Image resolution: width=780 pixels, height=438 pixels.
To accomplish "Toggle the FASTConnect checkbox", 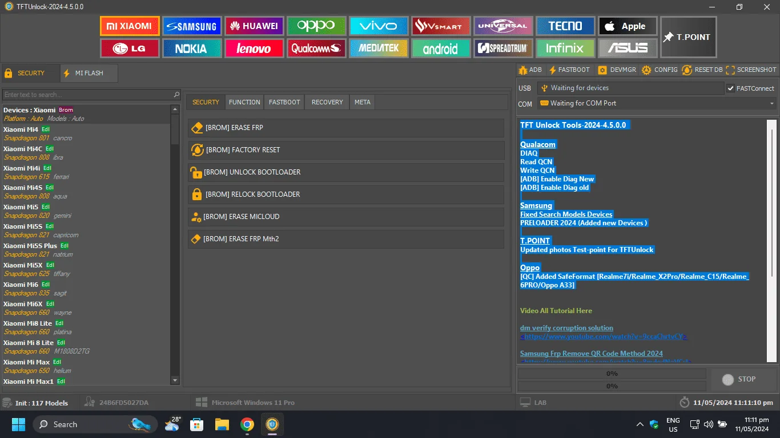I will click(730, 88).
